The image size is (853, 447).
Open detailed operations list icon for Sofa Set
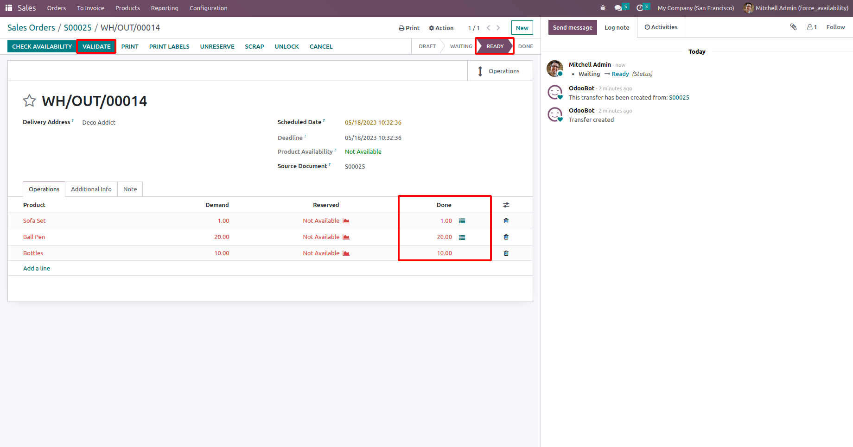pyautogui.click(x=462, y=221)
